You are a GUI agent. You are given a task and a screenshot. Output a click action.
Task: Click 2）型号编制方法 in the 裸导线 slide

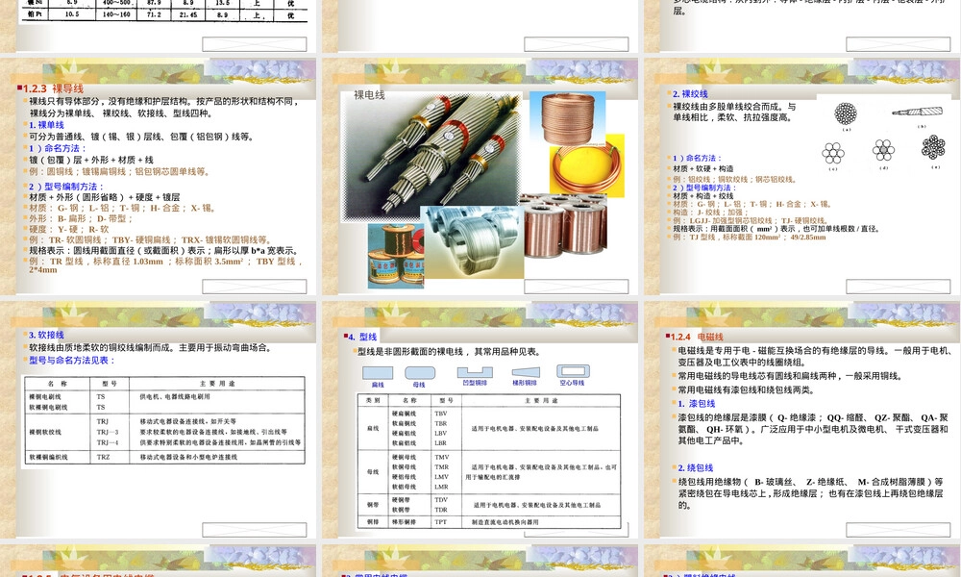(67, 187)
